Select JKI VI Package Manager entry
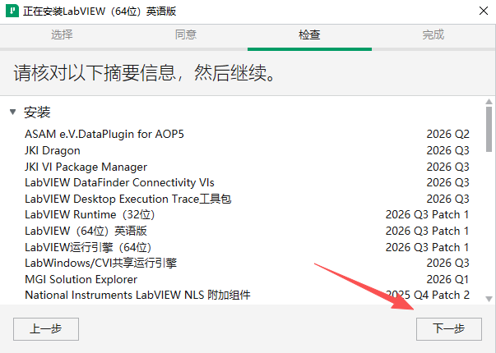 [247, 167]
